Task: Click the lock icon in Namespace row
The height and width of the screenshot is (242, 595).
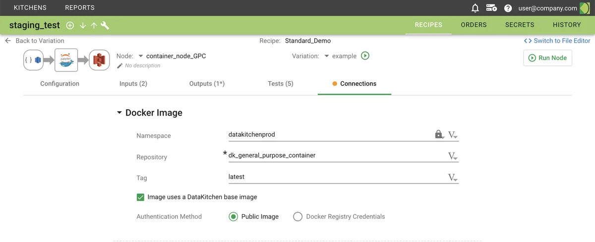Action: [438, 134]
